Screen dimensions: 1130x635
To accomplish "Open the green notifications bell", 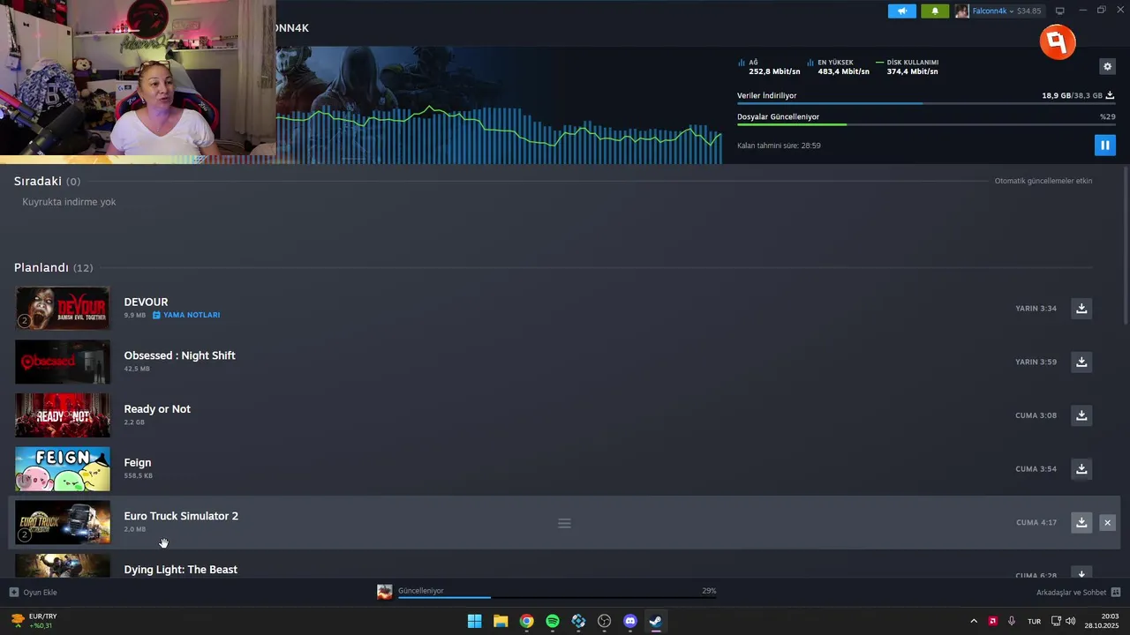I will coord(935,11).
